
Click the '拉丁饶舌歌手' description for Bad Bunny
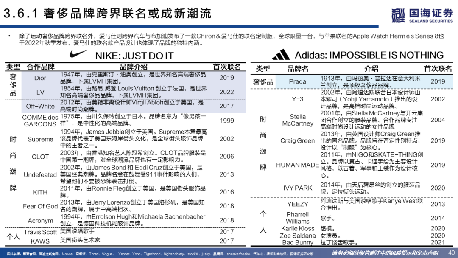pyautogui.click(x=339, y=243)
